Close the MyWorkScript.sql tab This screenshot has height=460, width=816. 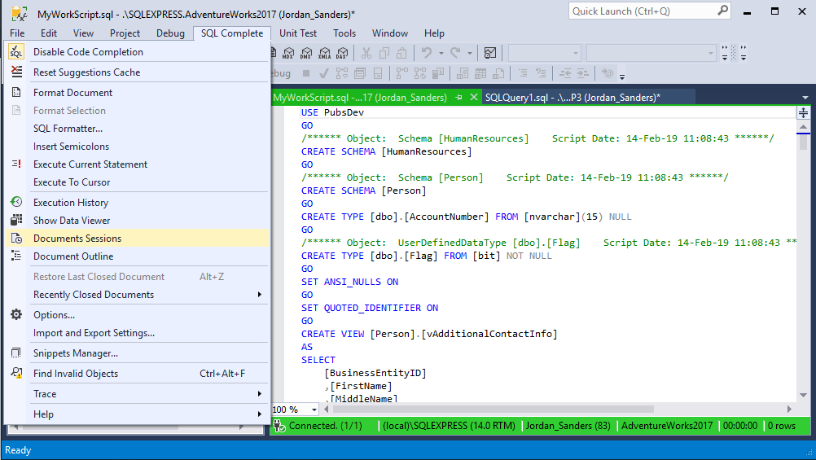474,98
